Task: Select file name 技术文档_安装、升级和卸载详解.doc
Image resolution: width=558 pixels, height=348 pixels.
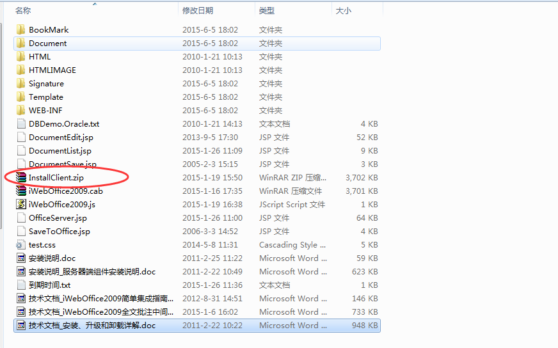Action: [92, 325]
